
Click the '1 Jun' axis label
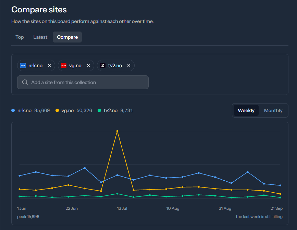[x=22, y=208]
